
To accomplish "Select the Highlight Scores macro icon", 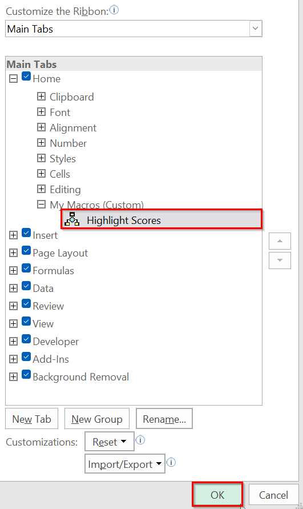I will 72,220.
